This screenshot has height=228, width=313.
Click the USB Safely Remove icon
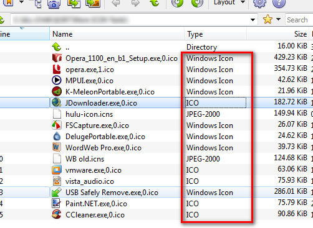coord(57,192)
